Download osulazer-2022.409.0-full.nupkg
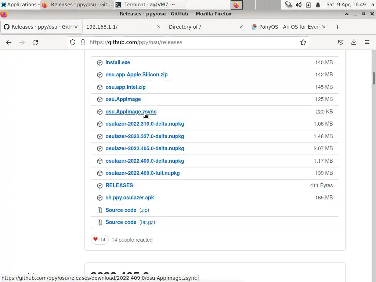The width and height of the screenshot is (376, 282). click(x=142, y=173)
